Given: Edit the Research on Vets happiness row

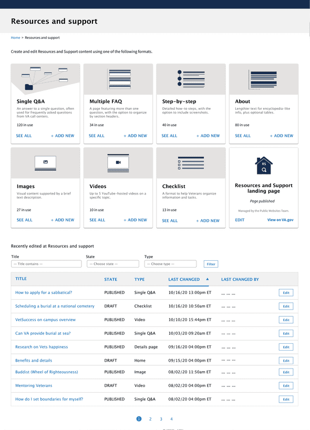Looking at the screenshot, I should [x=286, y=347].
